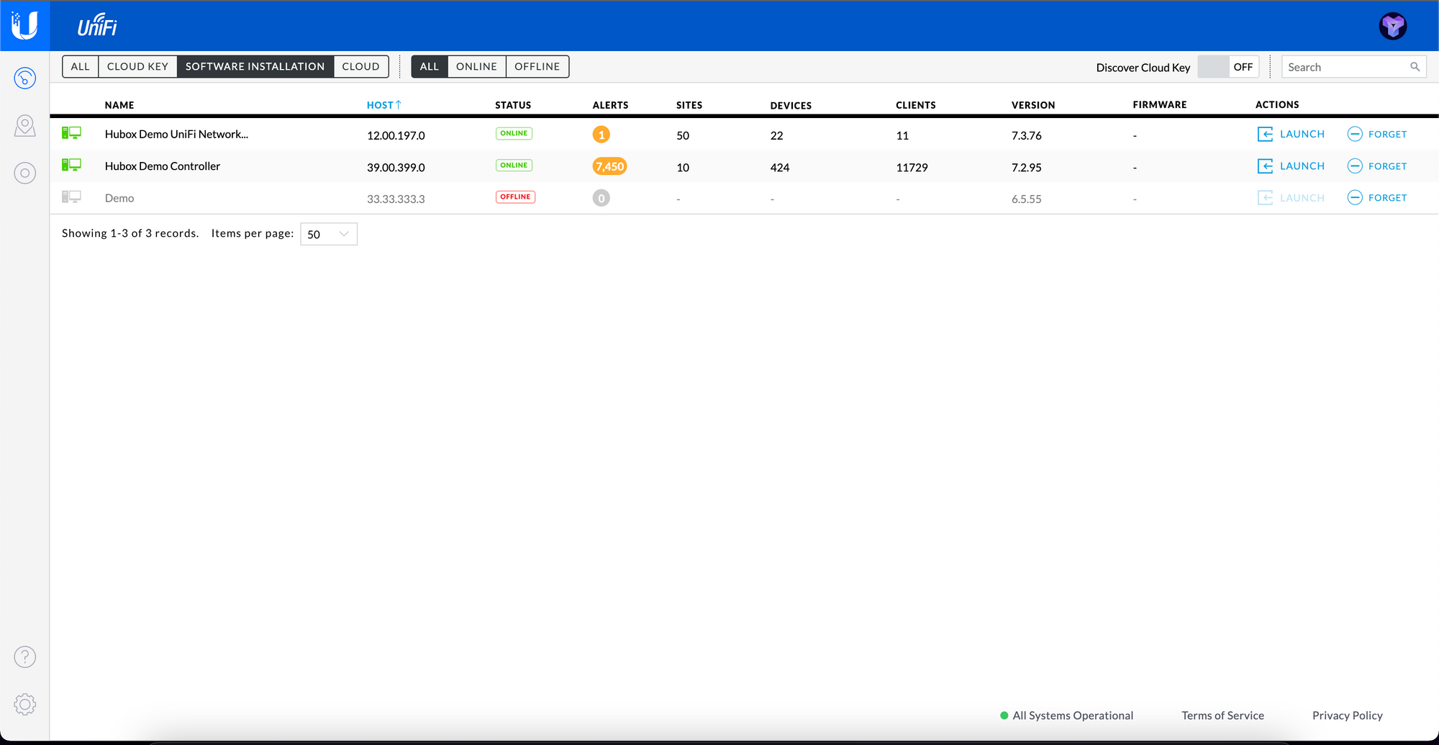The image size is (1439, 745).
Task: Sort by NAME column header
Action: (119, 105)
